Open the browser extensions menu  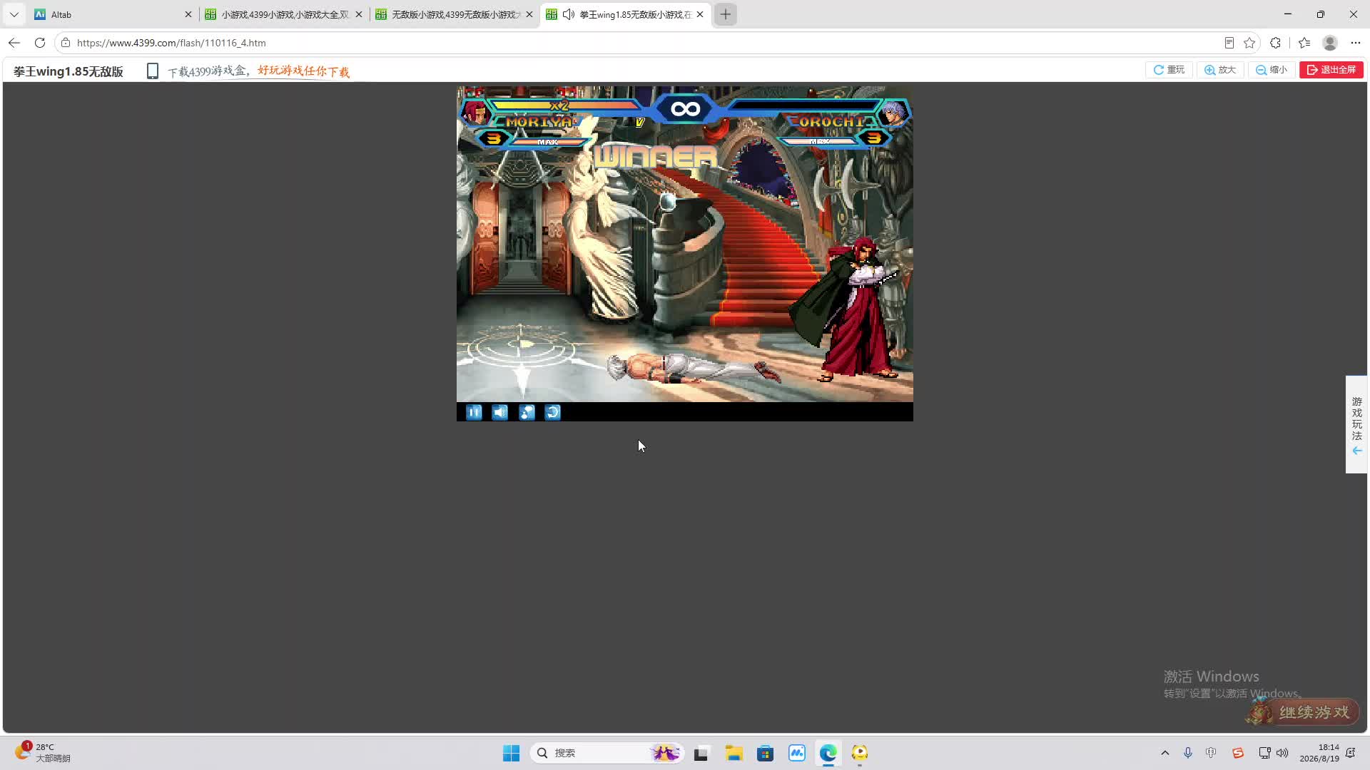tap(1276, 43)
